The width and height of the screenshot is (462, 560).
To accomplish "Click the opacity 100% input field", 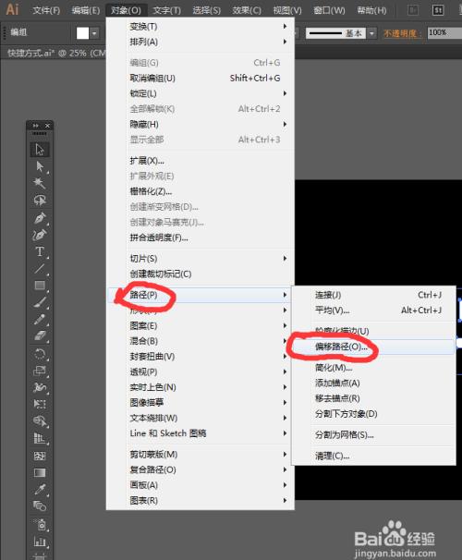I will point(444,33).
